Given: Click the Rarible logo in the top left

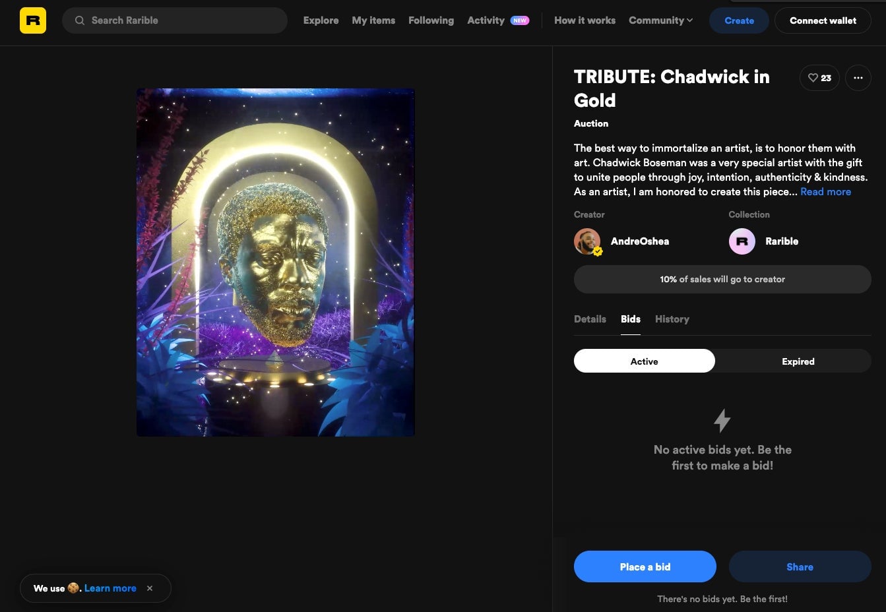Looking at the screenshot, I should point(32,20).
